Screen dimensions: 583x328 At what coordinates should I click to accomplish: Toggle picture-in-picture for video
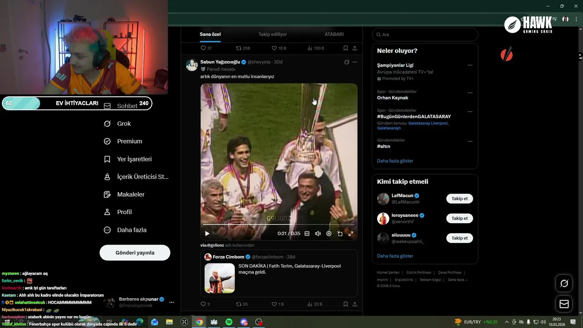click(340, 234)
